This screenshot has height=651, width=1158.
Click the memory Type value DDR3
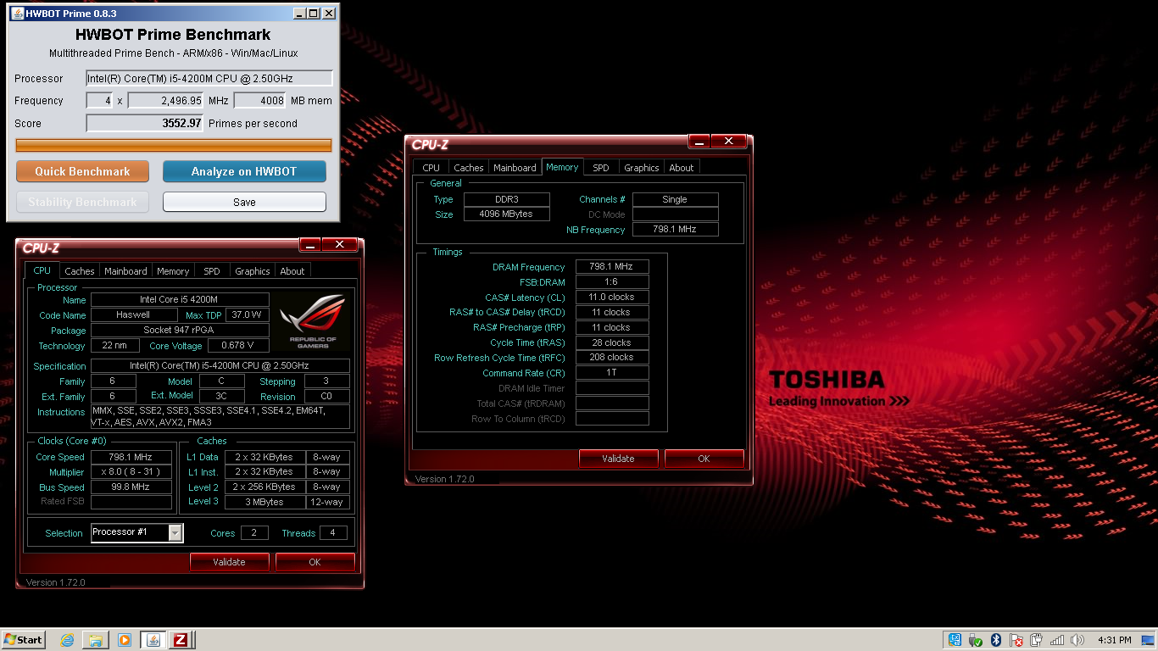tap(506, 199)
